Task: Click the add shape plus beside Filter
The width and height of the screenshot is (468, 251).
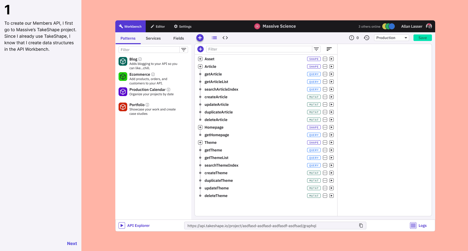Action: (200, 49)
